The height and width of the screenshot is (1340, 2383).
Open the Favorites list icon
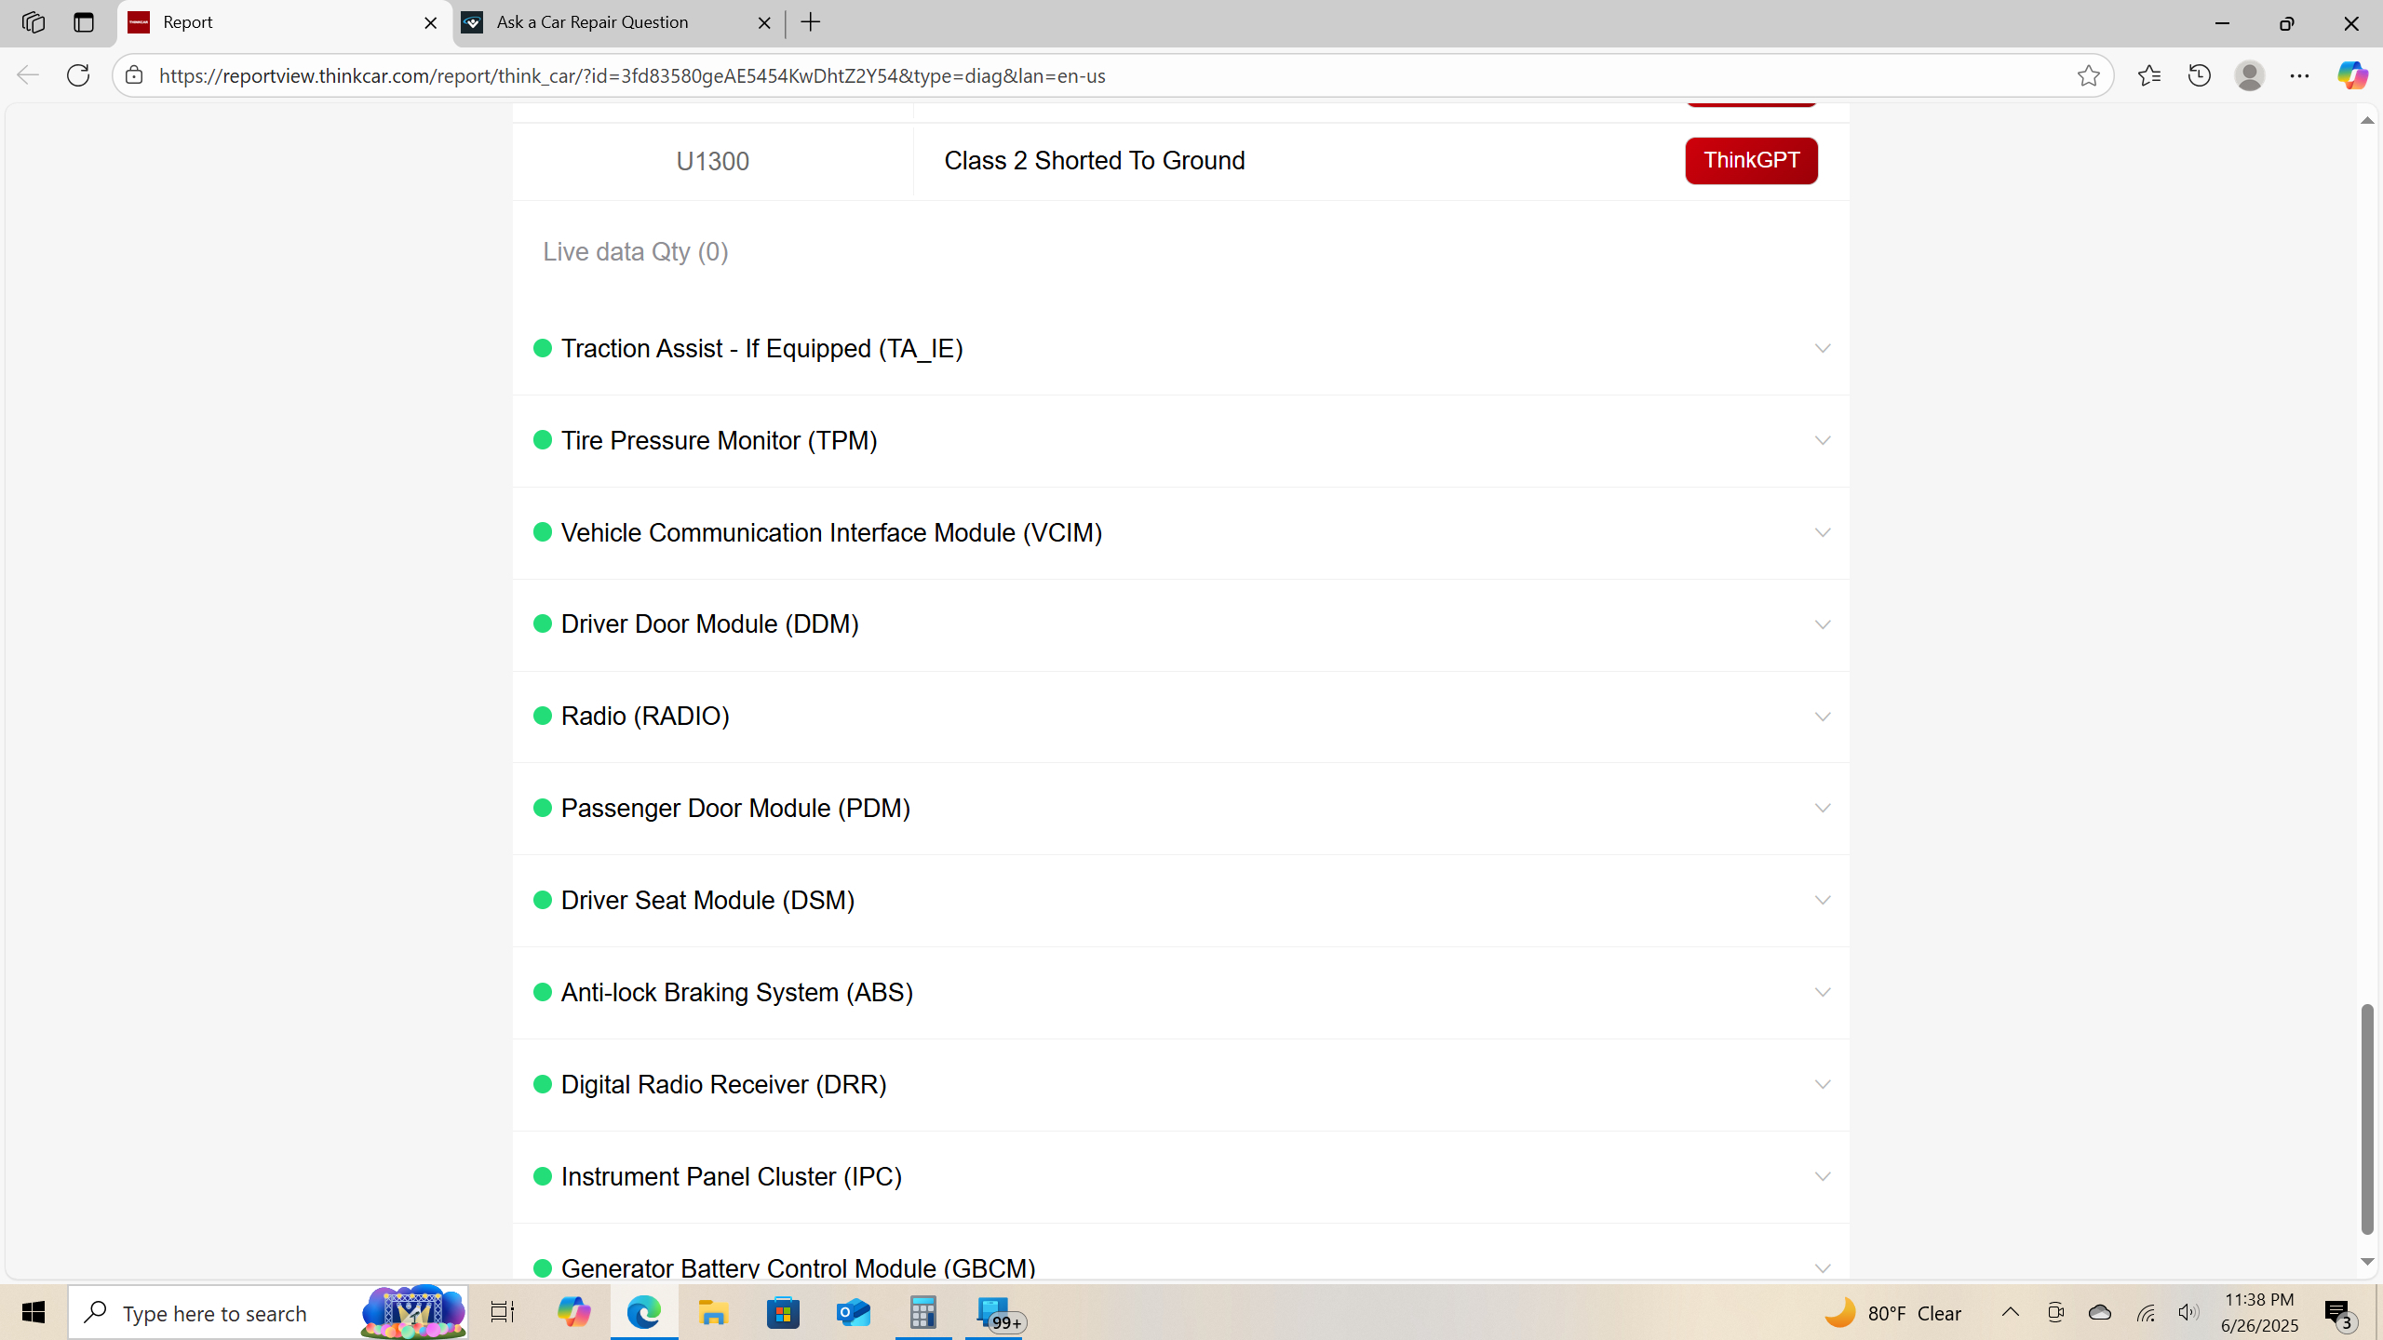2148,75
